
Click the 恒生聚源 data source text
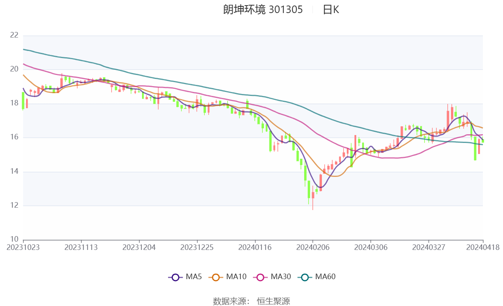click(x=273, y=301)
